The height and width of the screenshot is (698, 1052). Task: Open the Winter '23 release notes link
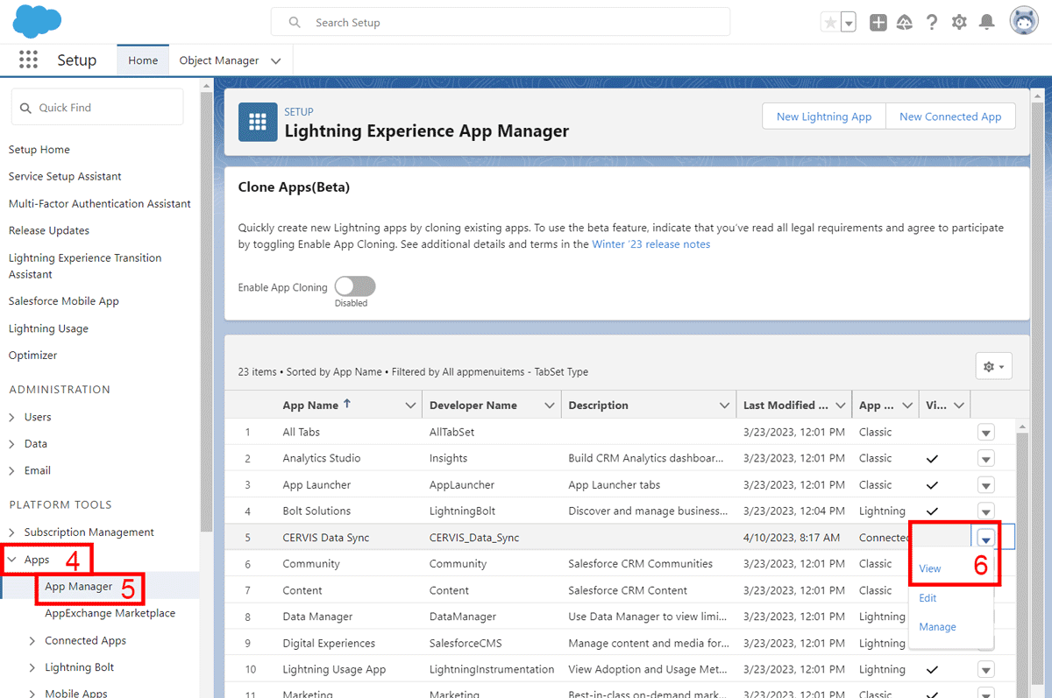651,244
